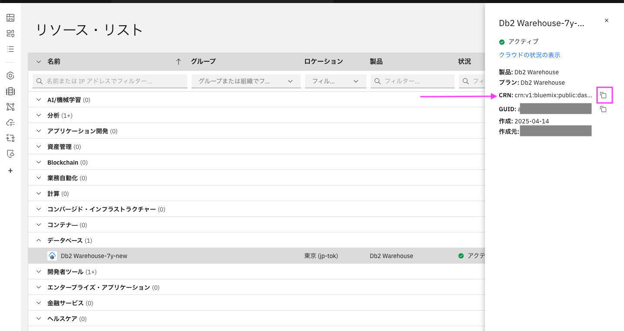Select the Db2 Warehouse-7y-new resource name
This screenshot has width=624, height=331.
pos(94,256)
